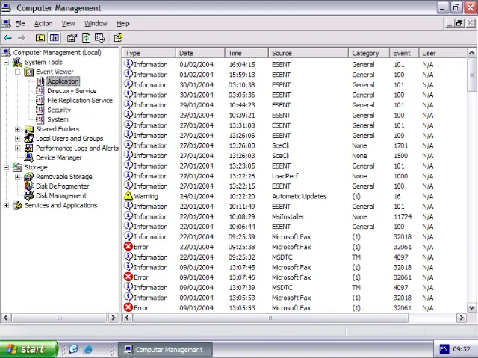Click event list scroll down arrow
The image size is (478, 358).
471,307
